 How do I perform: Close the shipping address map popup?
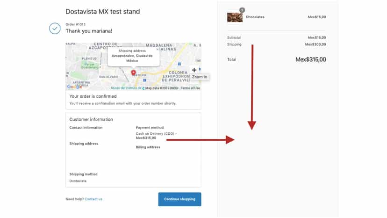(158, 50)
